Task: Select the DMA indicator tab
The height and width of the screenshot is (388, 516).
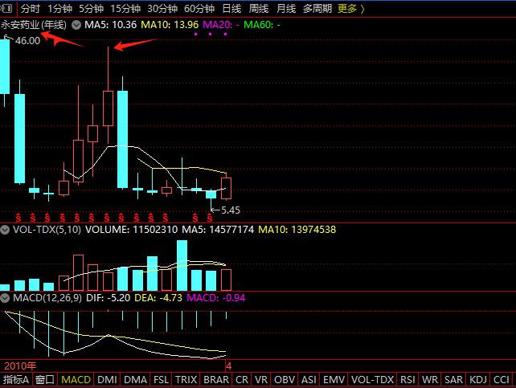Action: point(135,380)
